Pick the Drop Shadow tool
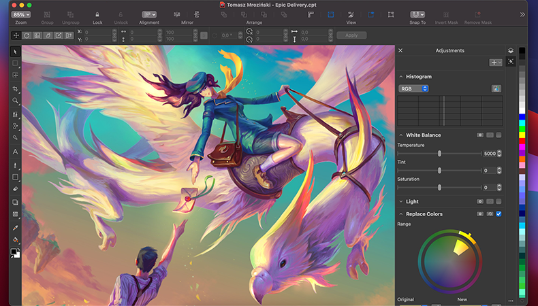538x306 pixels. point(15,202)
